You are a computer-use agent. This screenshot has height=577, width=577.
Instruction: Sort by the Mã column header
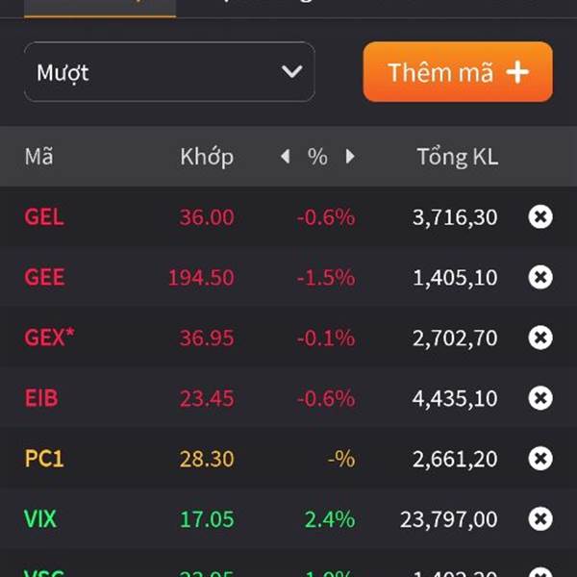39,157
